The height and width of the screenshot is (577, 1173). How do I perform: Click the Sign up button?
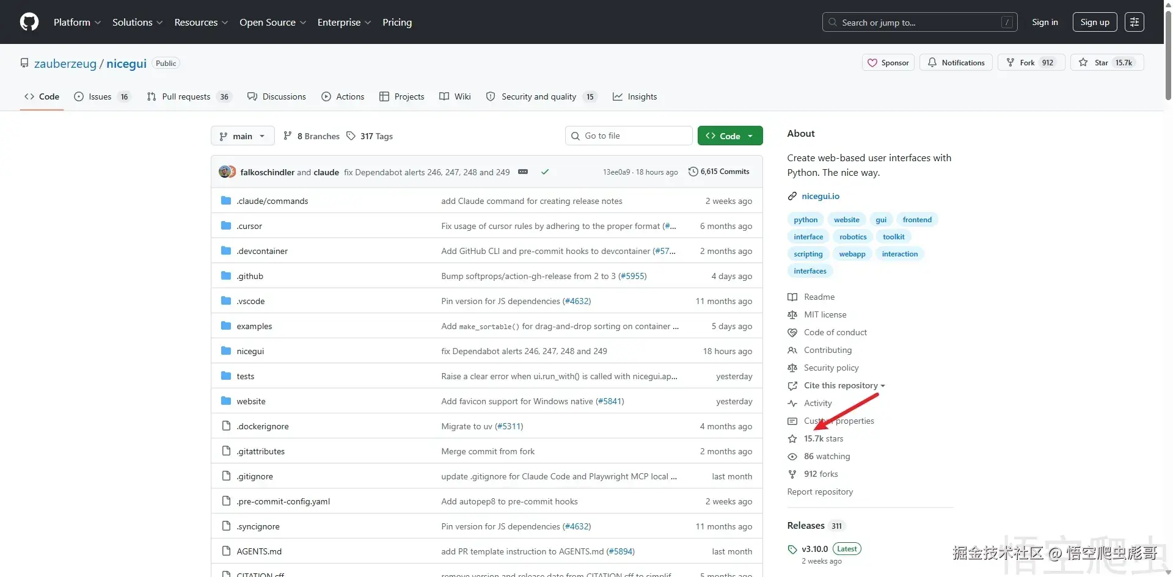[x=1095, y=22]
